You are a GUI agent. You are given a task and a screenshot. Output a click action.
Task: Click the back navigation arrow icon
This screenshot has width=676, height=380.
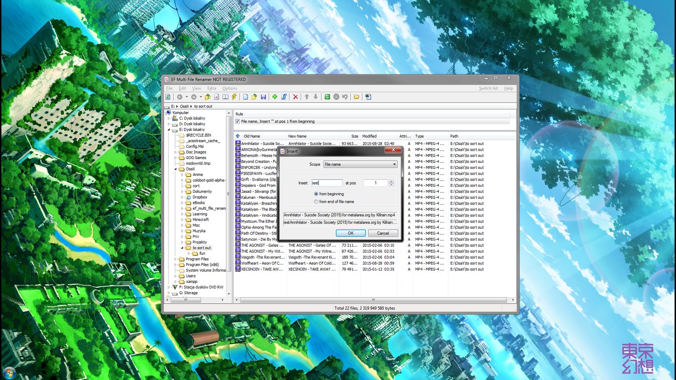coord(180,97)
